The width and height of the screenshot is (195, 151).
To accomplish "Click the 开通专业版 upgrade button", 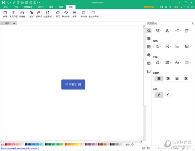I will pos(149,7).
